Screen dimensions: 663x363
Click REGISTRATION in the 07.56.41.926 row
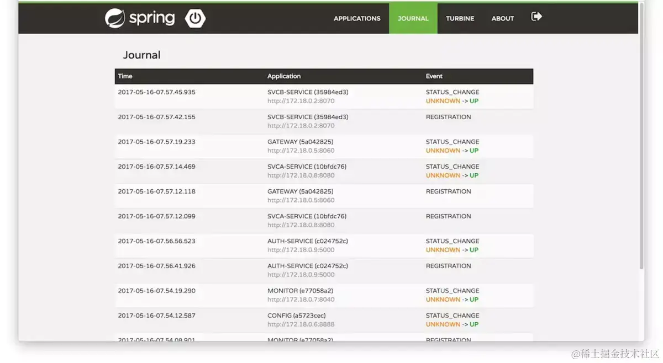coord(448,266)
